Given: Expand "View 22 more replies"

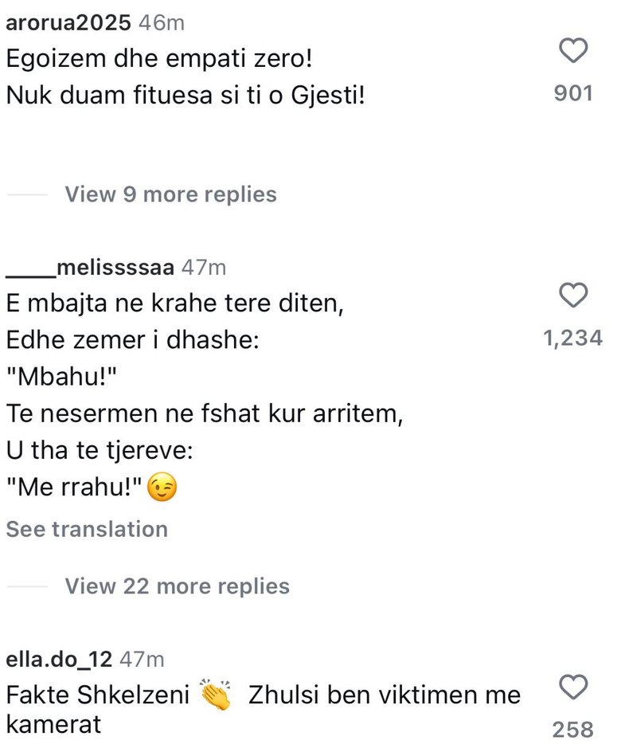Looking at the screenshot, I should [x=177, y=586].
